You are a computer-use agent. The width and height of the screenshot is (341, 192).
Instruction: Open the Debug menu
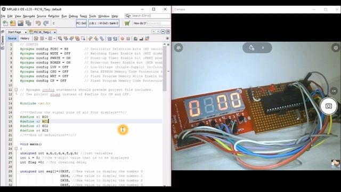click(73, 16)
